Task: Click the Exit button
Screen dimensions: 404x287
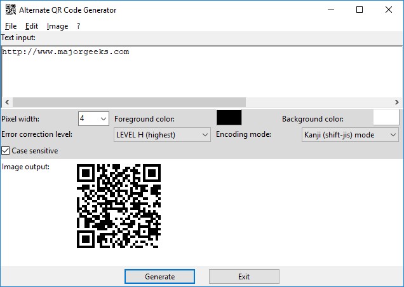Action: [x=244, y=277]
